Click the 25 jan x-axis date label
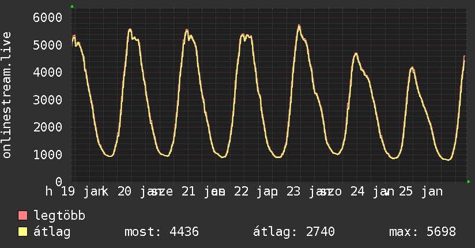Screen dimensions: 475x248 pos(421,191)
